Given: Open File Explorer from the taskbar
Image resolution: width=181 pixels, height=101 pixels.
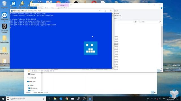Looking at the screenshot, I should click(x=55, y=98).
